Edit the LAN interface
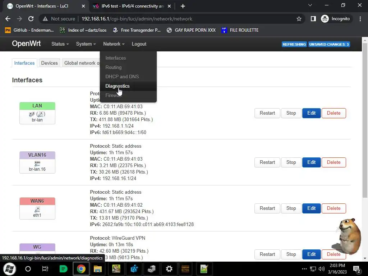 (x=311, y=113)
